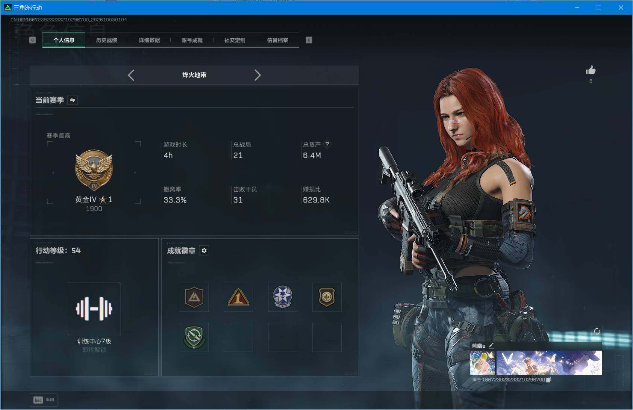Viewport: 633px width, 410px height.
Task: Click the 烽火地带 mode title
Action: click(x=194, y=75)
